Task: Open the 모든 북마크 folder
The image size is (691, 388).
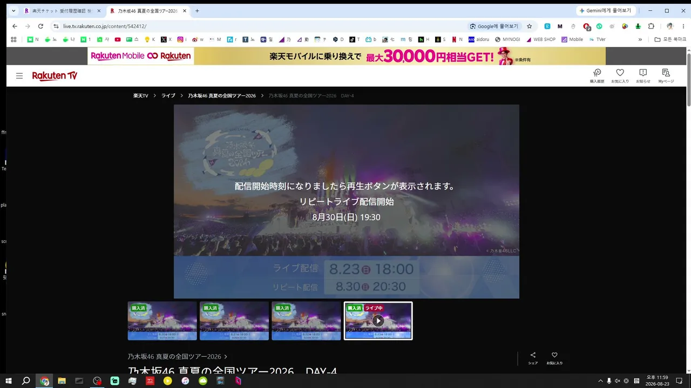Action: 670,39
